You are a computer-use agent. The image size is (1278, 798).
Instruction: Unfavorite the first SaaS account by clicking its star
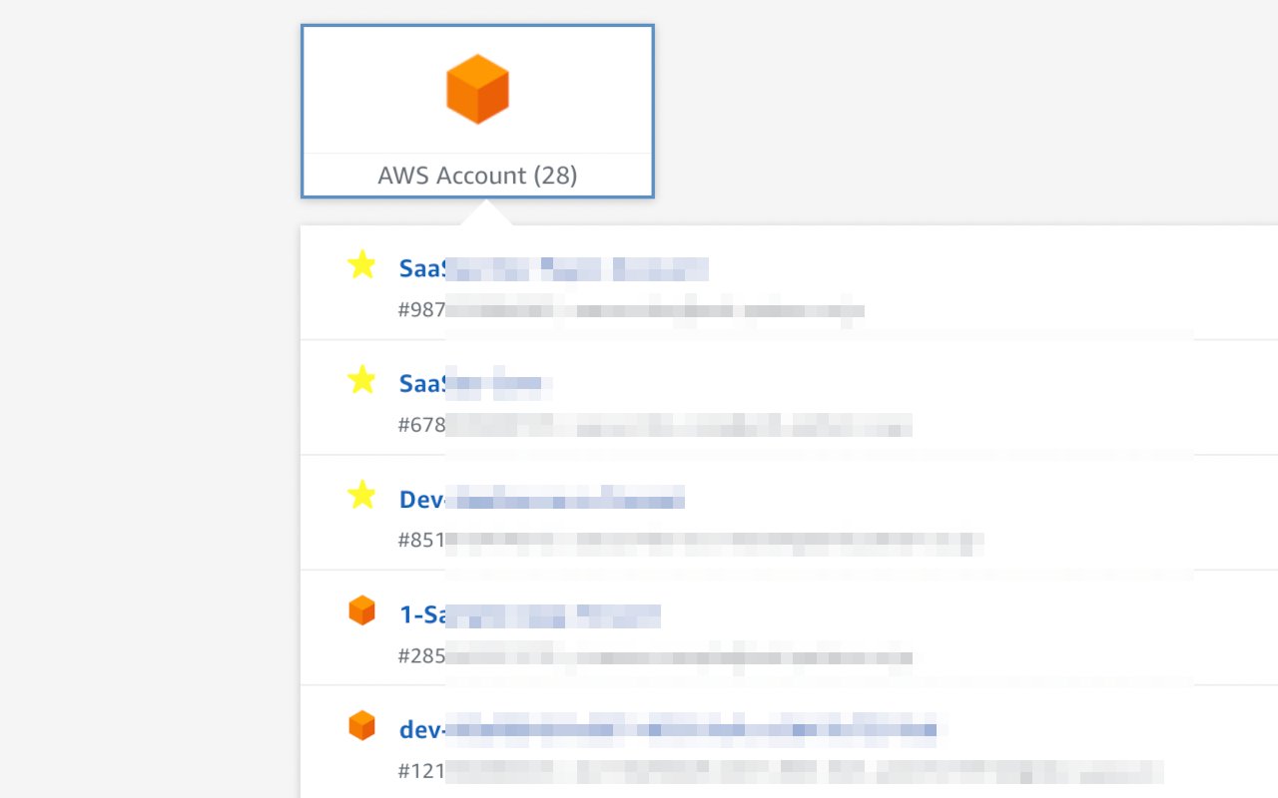(361, 266)
